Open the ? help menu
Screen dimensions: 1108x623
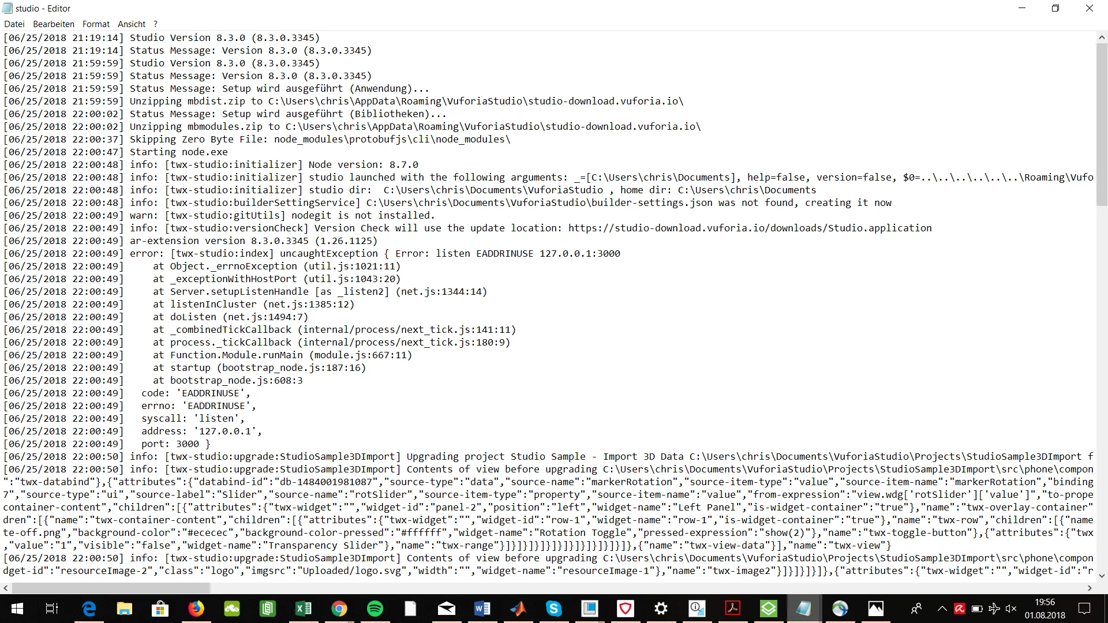click(155, 24)
